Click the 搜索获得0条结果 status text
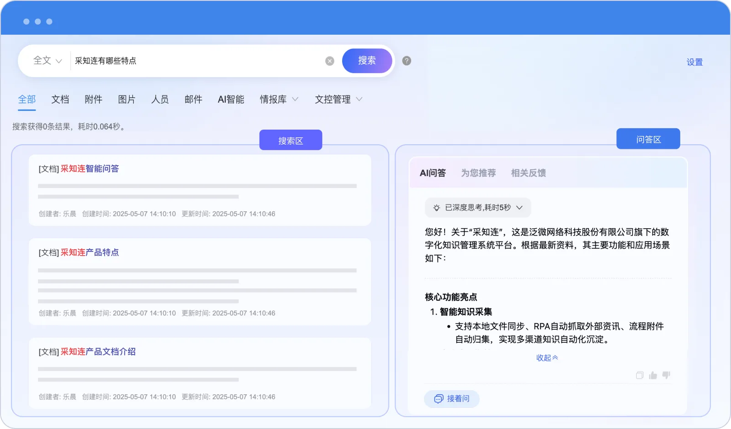 point(69,126)
